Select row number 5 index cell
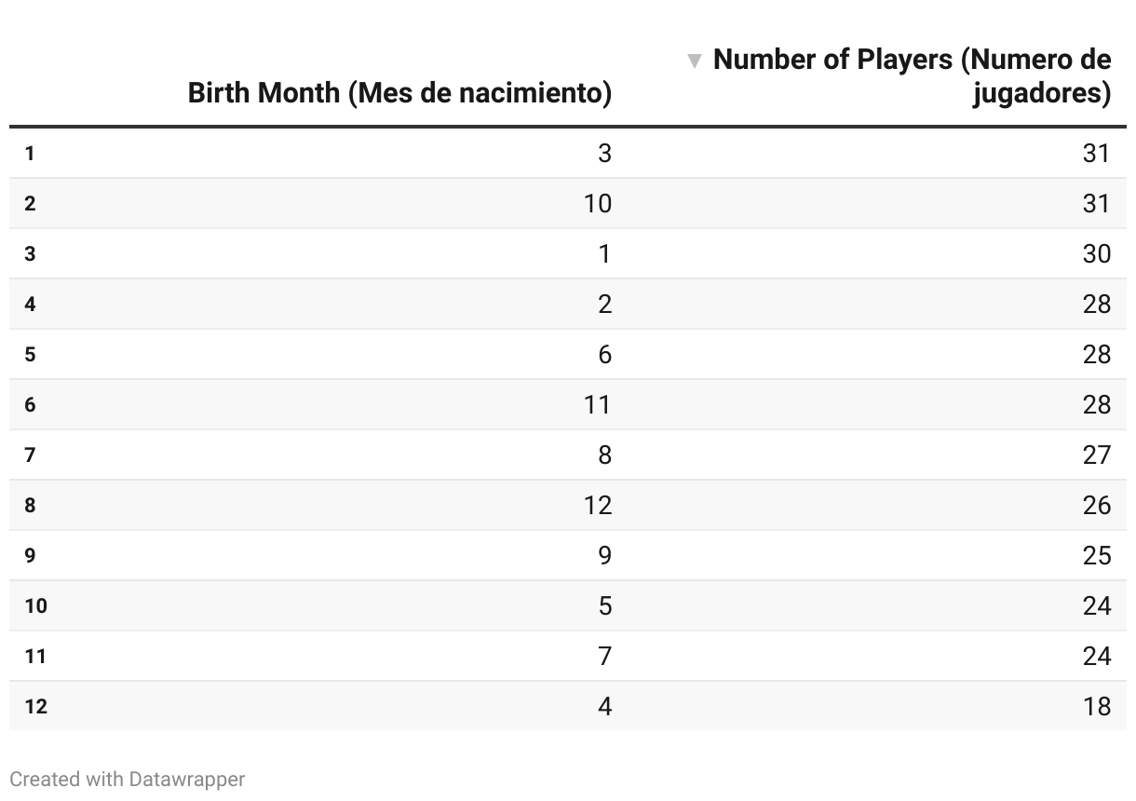Screen dimensions: 1136x801 pos(31,354)
